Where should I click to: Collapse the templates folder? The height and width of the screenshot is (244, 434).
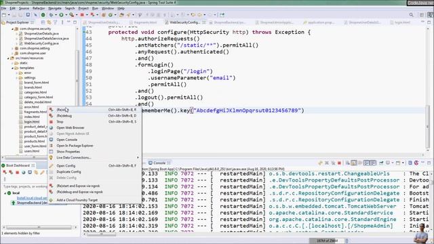[x=12, y=68]
